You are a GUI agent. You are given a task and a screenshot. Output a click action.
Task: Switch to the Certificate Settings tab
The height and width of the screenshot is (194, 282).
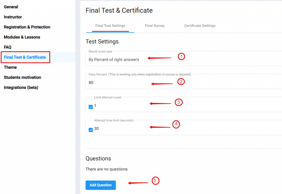pos(200,26)
